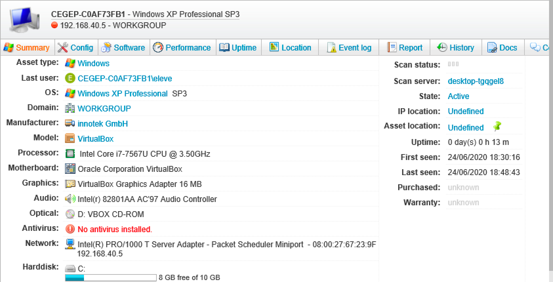Open scan server desktop-tgqgel8 link

point(476,81)
